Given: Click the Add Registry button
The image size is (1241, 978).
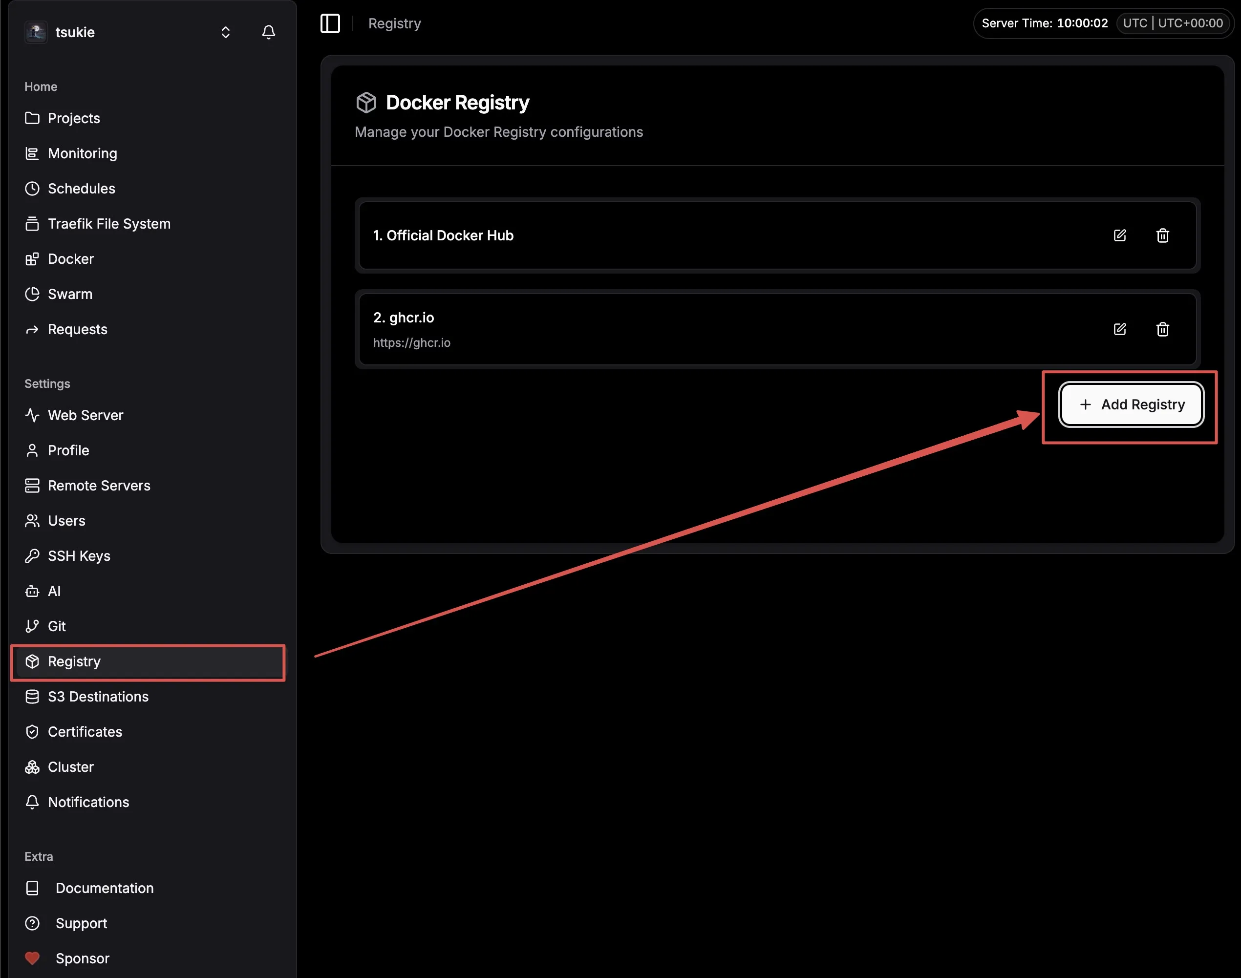Looking at the screenshot, I should tap(1131, 405).
